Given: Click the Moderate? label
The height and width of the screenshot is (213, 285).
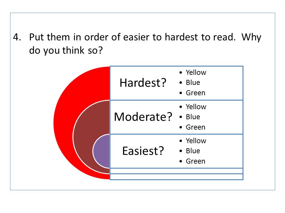Looking at the screenshot, I should pos(143,117).
